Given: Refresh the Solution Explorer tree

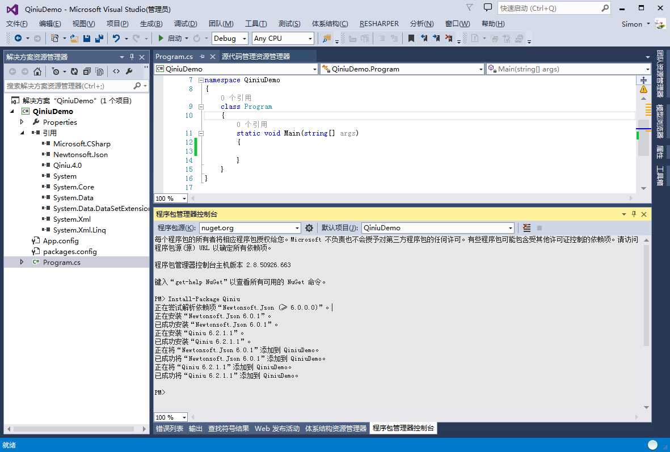Looking at the screenshot, I should (74, 71).
